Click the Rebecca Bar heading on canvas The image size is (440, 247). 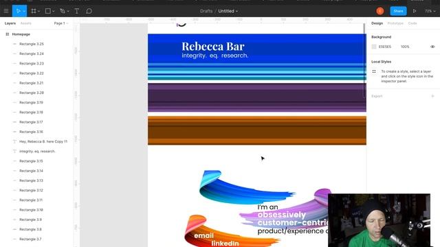coord(213,46)
